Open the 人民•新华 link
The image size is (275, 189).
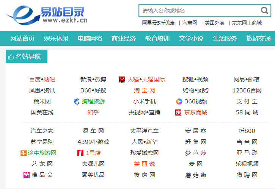145,142
